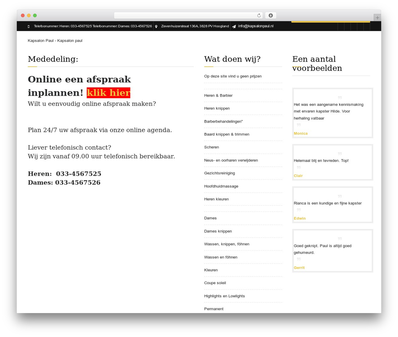Click the 'Helemaal blij en tevreden. Top!' review

(x=321, y=161)
